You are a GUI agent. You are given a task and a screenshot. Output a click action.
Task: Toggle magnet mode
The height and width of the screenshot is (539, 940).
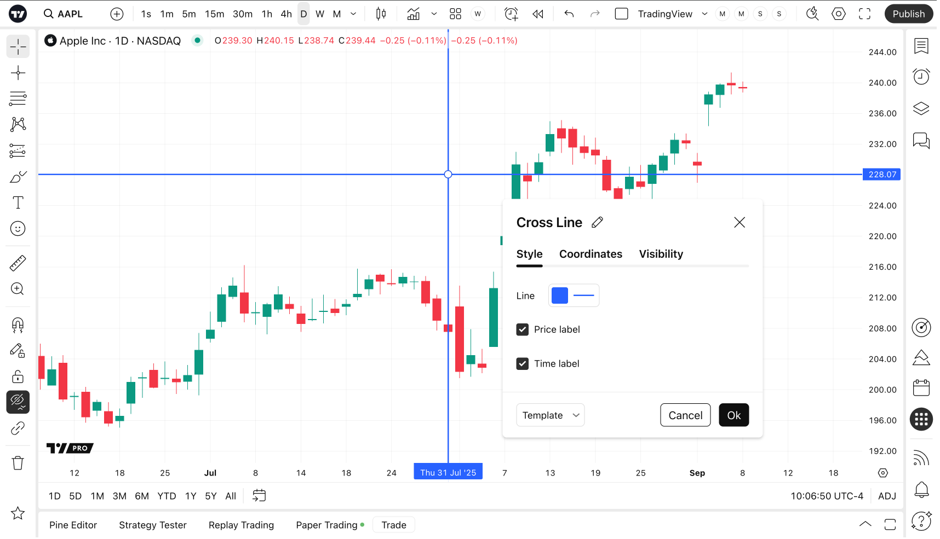pos(18,326)
